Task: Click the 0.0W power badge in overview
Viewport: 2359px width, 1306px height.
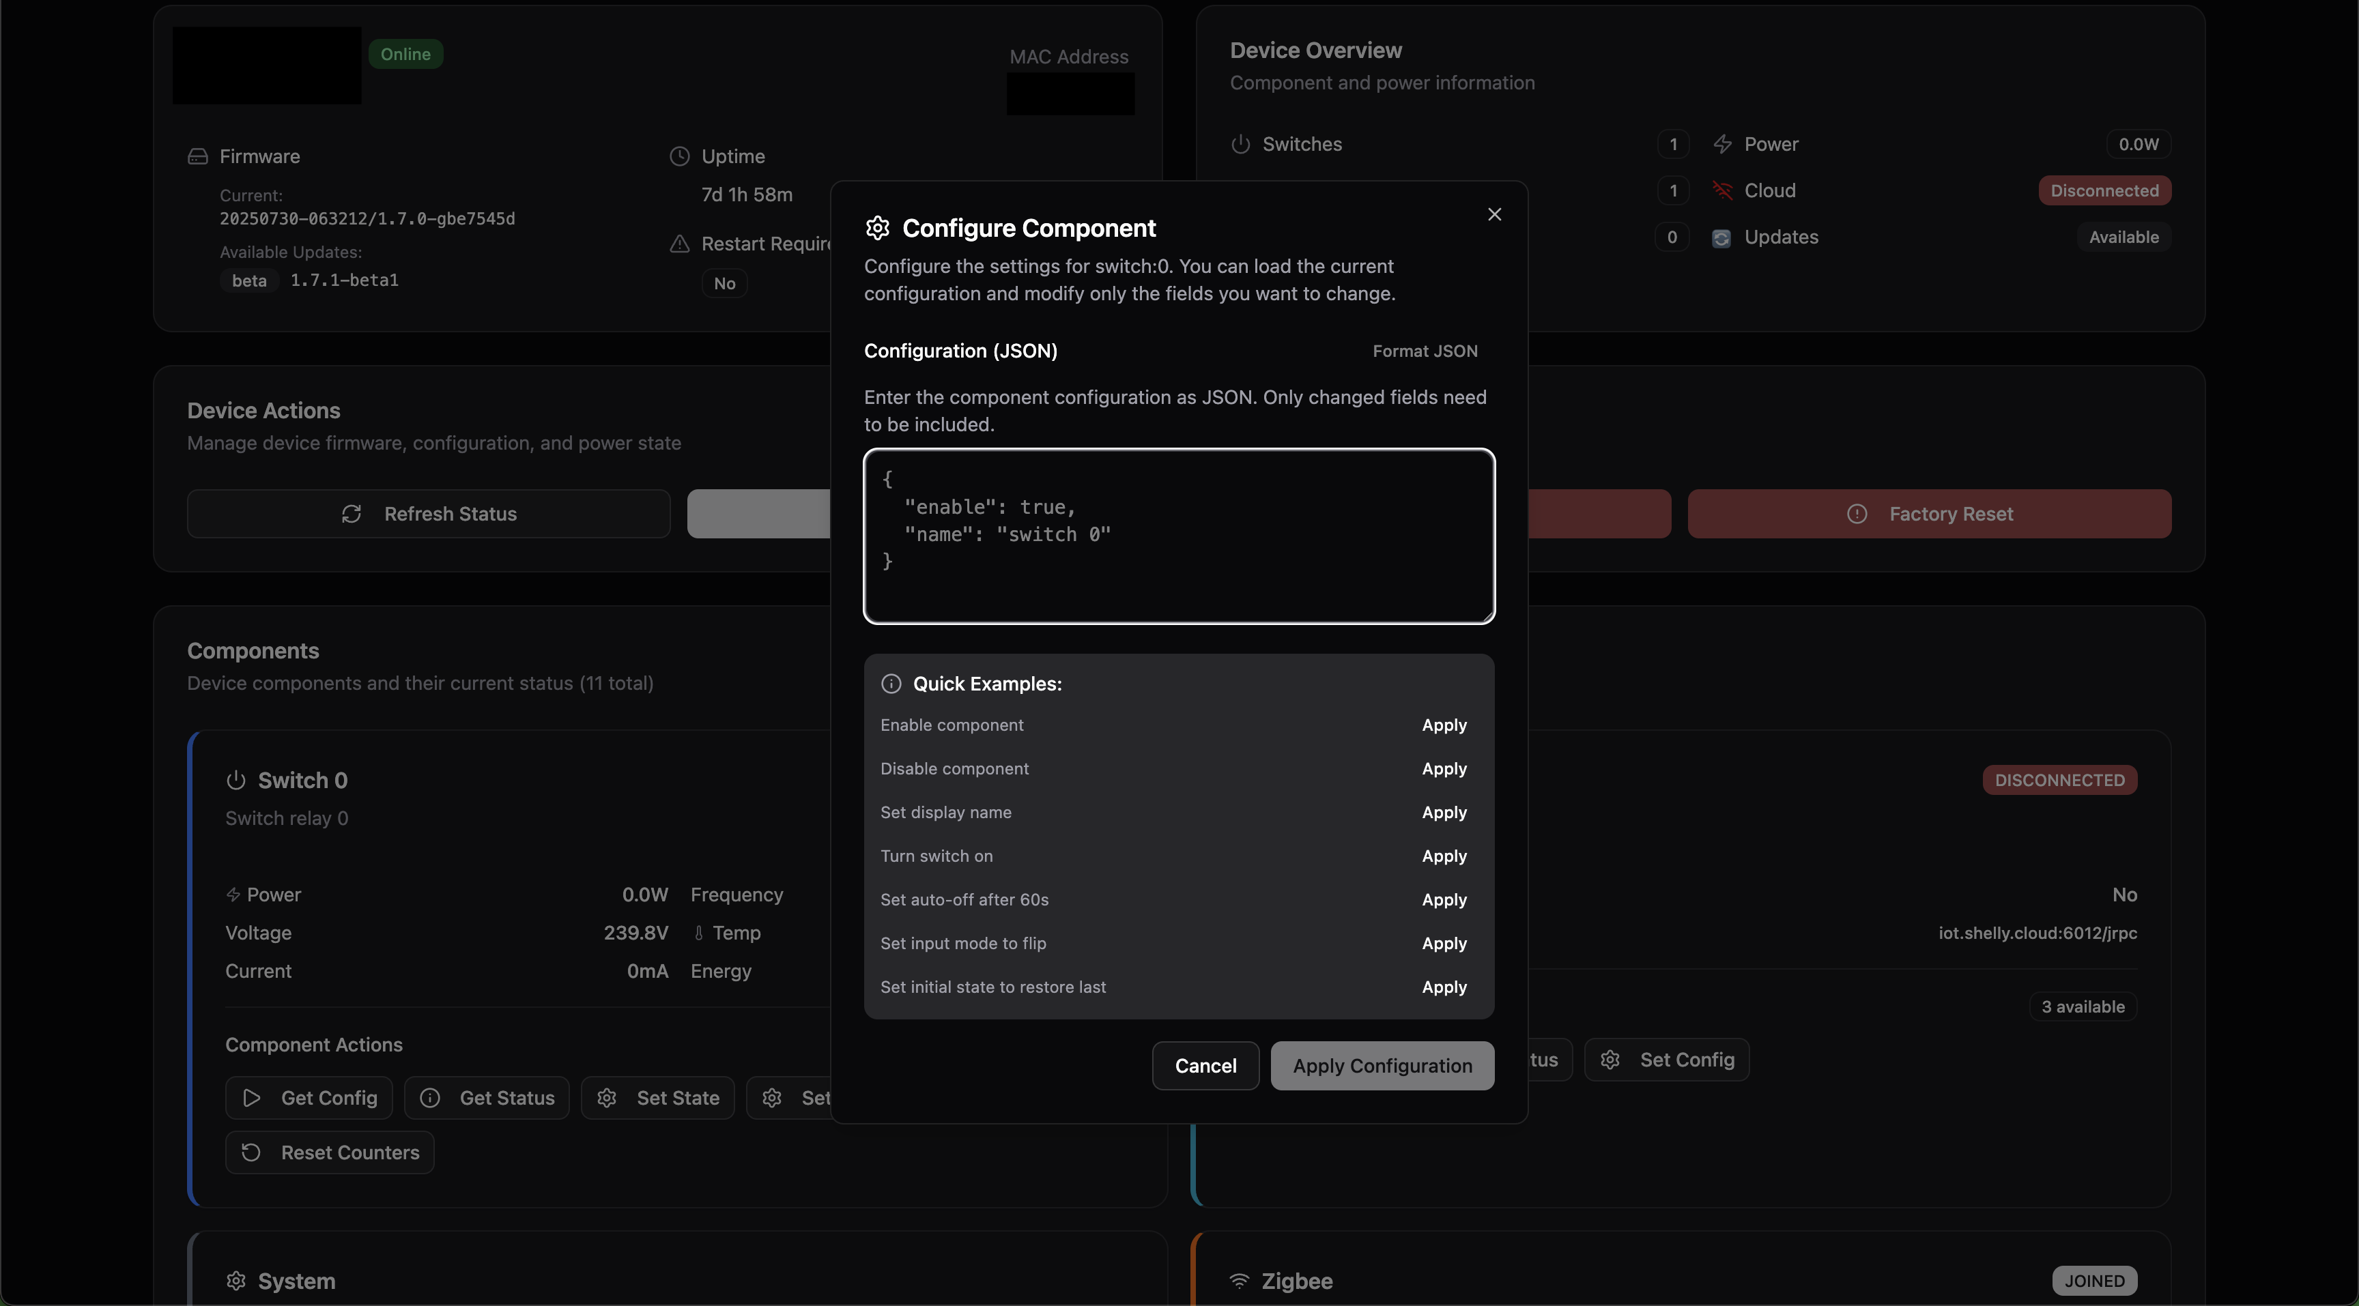Action: tap(2139, 145)
